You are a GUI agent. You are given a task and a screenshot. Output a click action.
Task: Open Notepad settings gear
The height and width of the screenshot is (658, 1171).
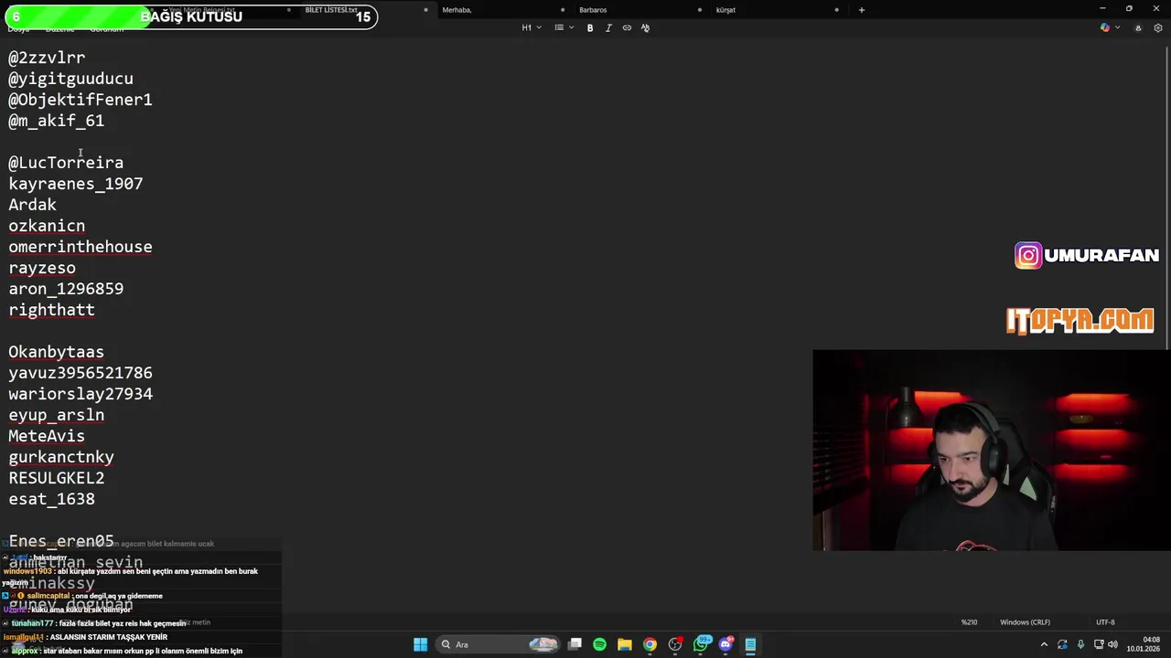point(1158,27)
